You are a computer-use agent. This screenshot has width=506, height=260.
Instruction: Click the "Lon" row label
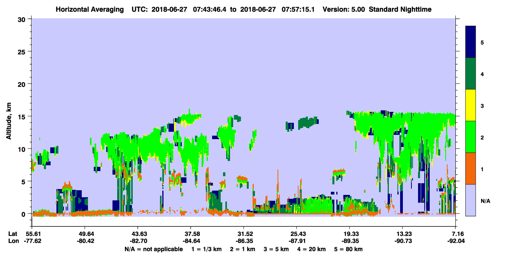13,241
